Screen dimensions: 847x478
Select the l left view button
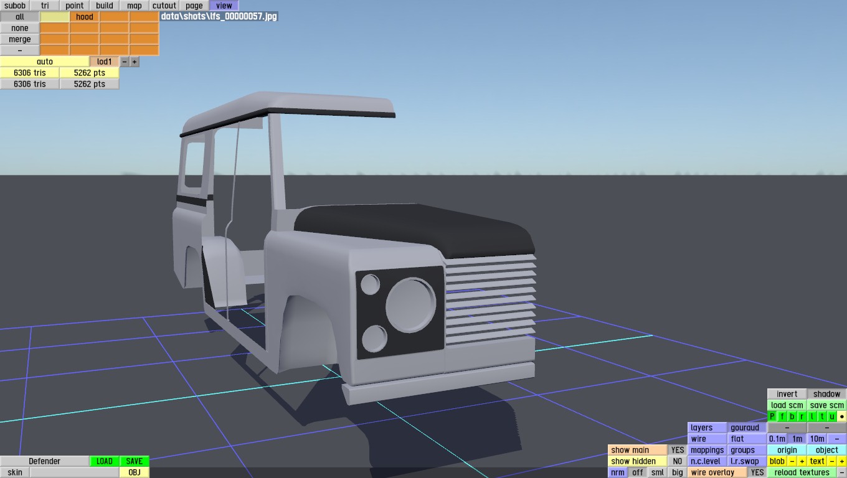click(x=812, y=416)
